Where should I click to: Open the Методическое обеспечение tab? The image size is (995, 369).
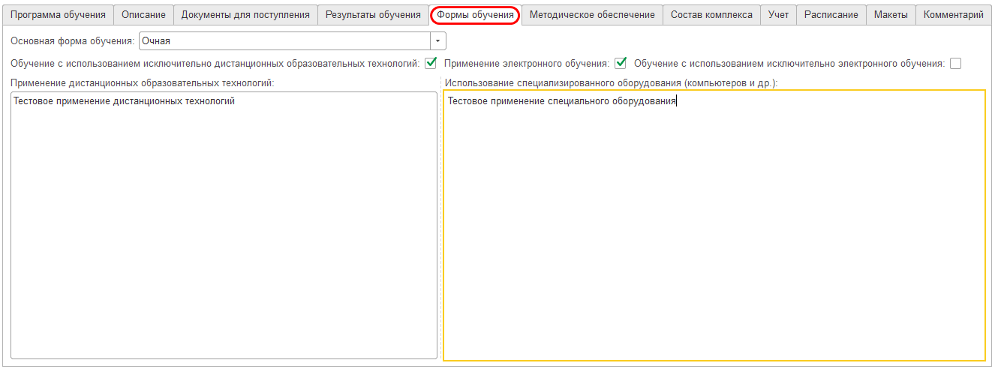(x=592, y=15)
